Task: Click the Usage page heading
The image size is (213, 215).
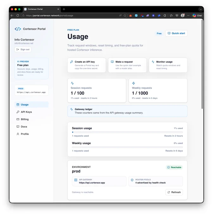Action: pos(78,37)
